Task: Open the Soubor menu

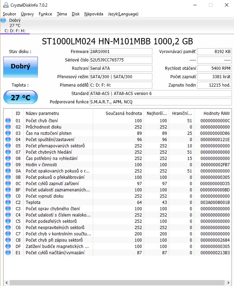Action: 9,14
